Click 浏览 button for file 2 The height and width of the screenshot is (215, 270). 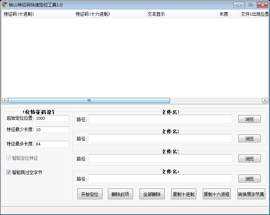(249, 139)
